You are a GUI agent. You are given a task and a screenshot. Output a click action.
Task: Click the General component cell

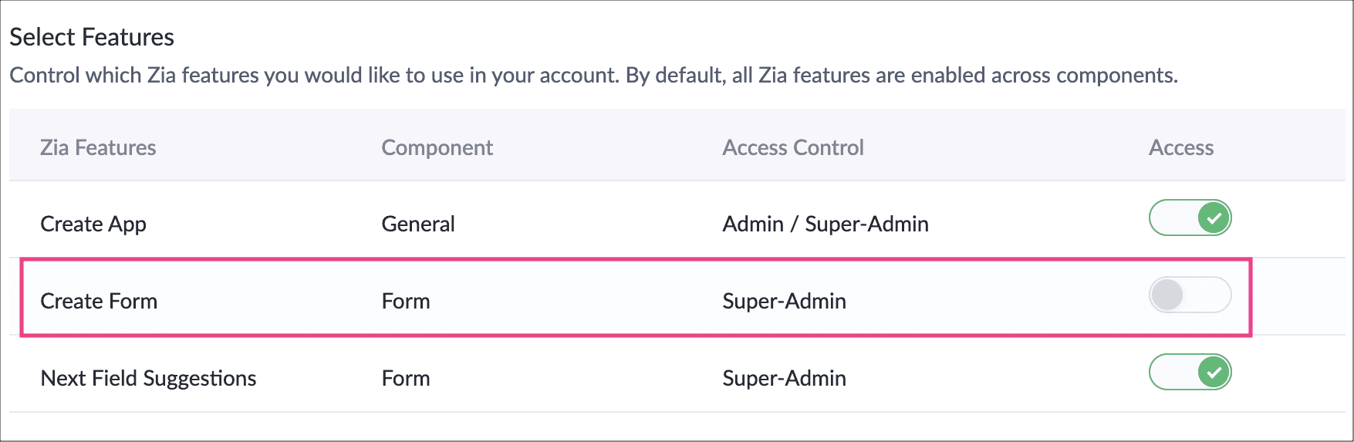(x=418, y=224)
